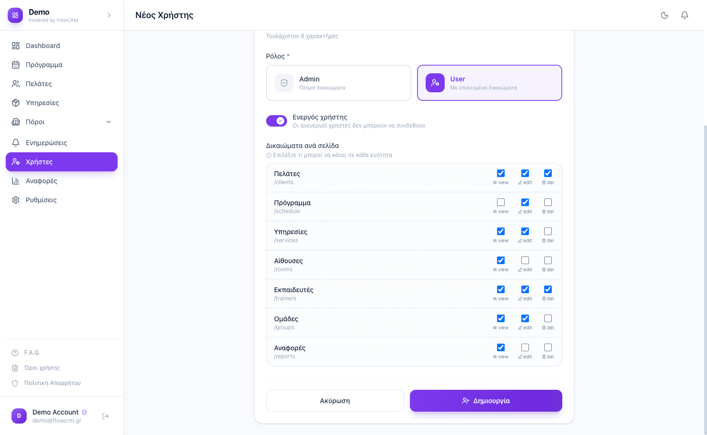Click the Υπηρεσίες box icon
The width and height of the screenshot is (707, 435).
(x=16, y=103)
